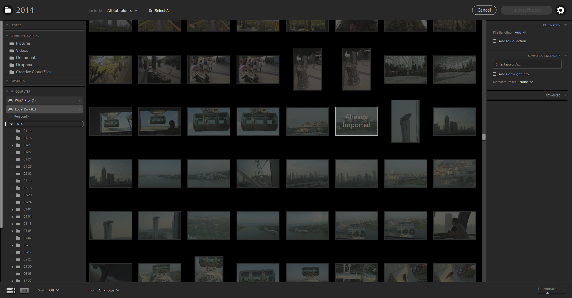Select the 05-17 folder
The image size is (572, 298).
point(27,252)
